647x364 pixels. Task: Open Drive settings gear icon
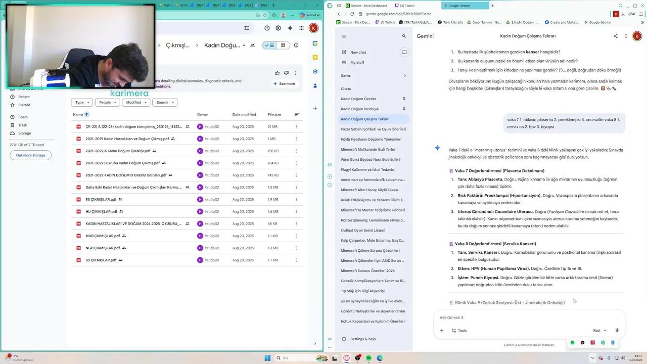coord(279,28)
